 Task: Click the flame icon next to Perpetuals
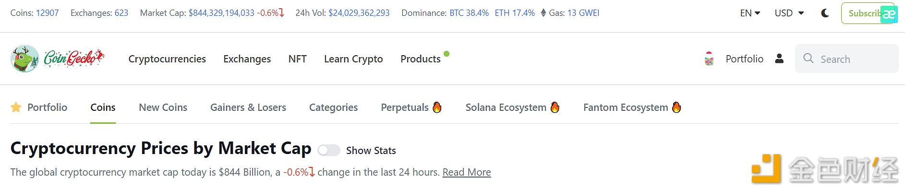tap(437, 107)
